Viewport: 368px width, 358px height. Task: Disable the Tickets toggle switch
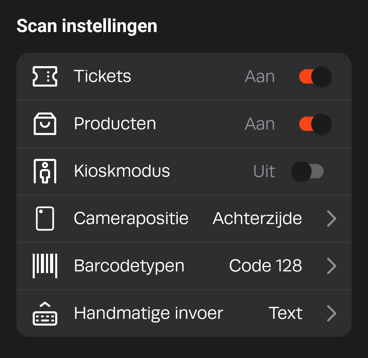click(315, 77)
